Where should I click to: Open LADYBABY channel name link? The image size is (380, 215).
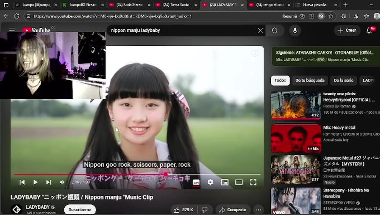38,207
